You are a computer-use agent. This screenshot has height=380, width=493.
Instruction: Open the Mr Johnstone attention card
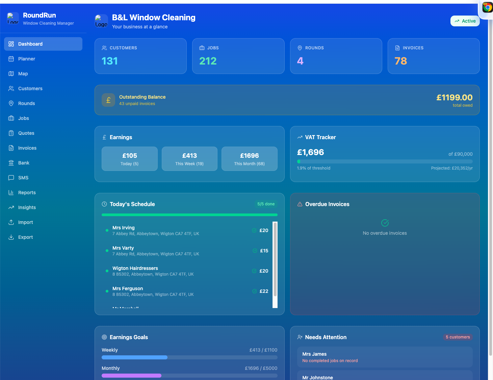point(385,375)
